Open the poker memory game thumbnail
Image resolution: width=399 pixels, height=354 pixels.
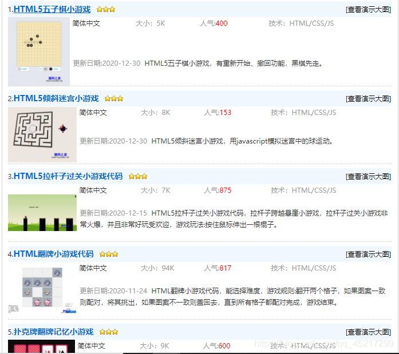pos(41,346)
